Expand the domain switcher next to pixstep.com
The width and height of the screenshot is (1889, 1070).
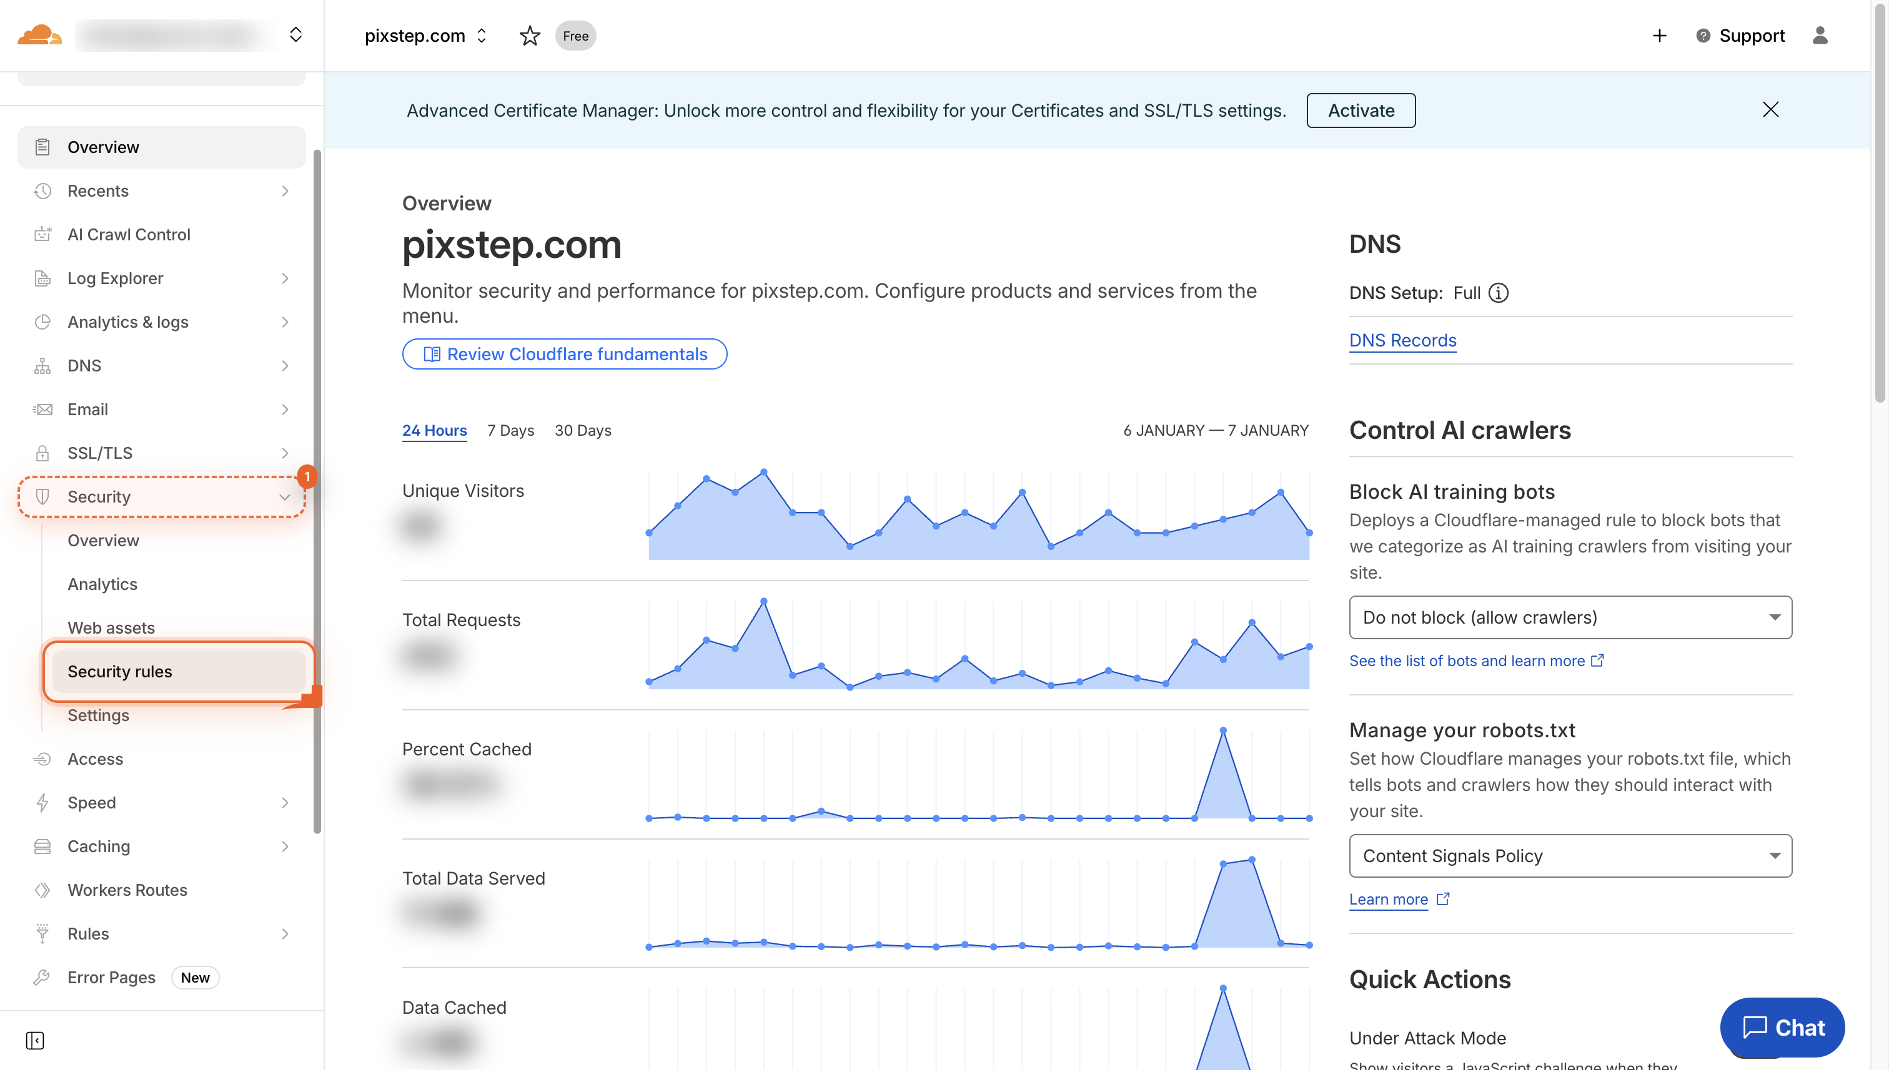[482, 36]
